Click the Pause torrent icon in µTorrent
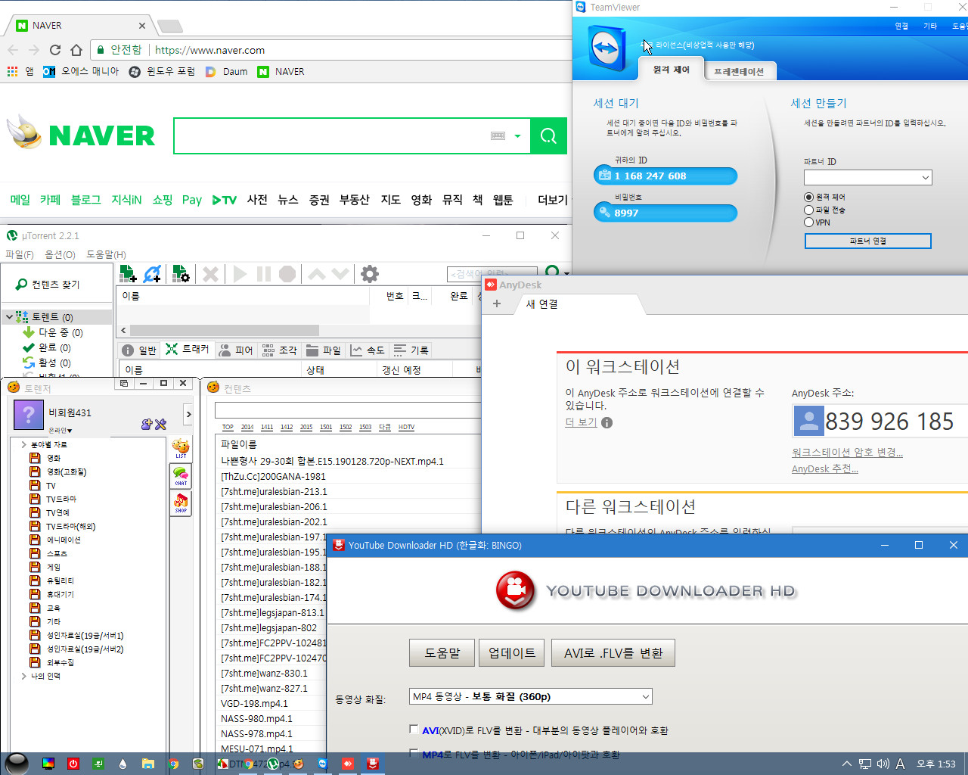Screen dimensions: 968x775 coord(263,274)
